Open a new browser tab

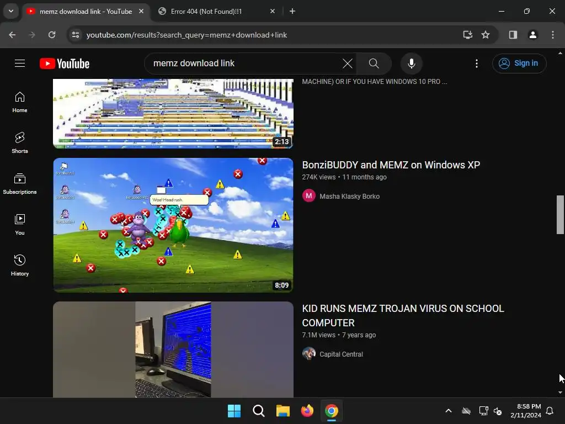tap(292, 11)
